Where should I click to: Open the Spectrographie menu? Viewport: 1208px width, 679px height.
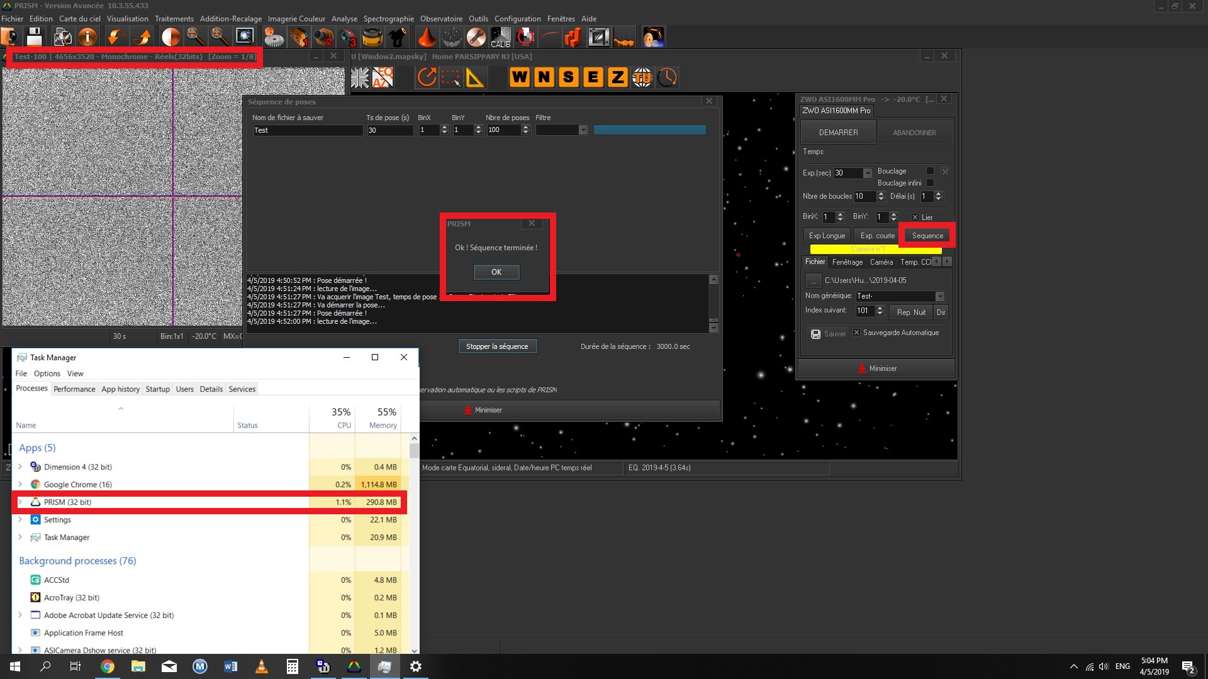tap(388, 19)
